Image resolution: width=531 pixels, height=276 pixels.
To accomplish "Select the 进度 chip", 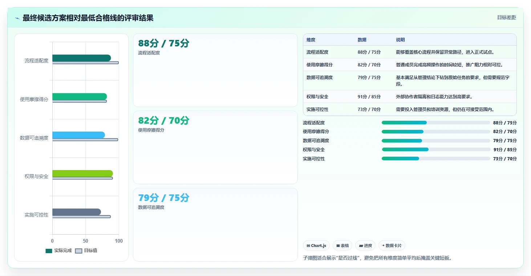I will (x=365, y=246).
